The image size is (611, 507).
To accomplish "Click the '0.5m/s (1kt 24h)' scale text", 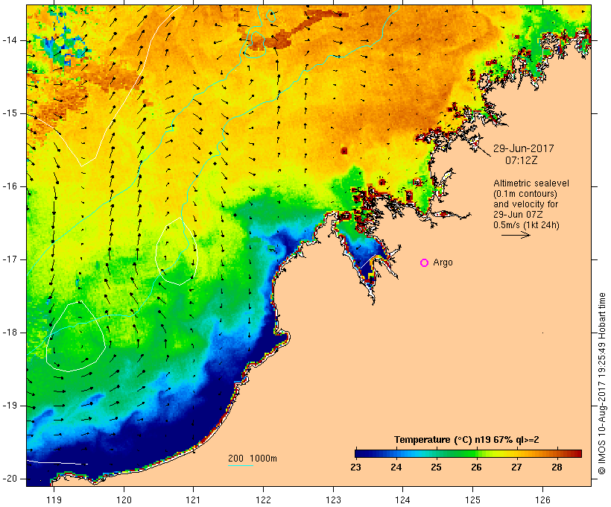I will 526,225.
